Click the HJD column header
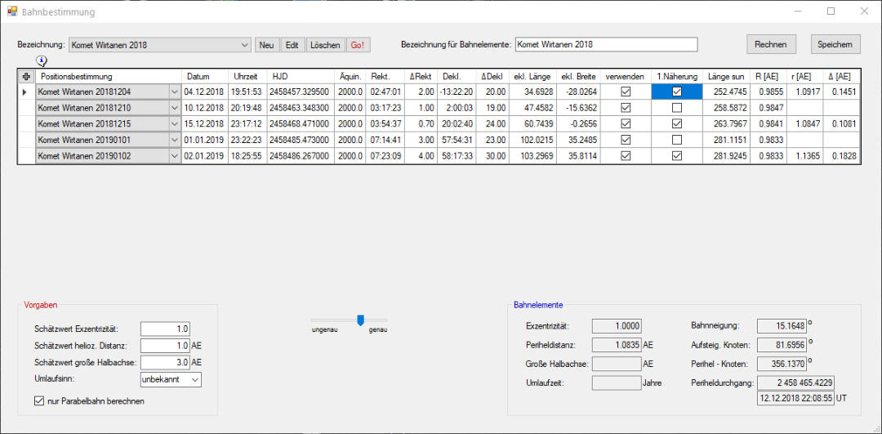This screenshot has height=434, width=882. tap(281, 76)
